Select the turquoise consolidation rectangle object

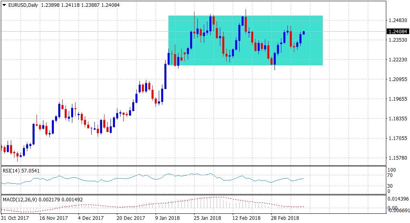(x=245, y=41)
